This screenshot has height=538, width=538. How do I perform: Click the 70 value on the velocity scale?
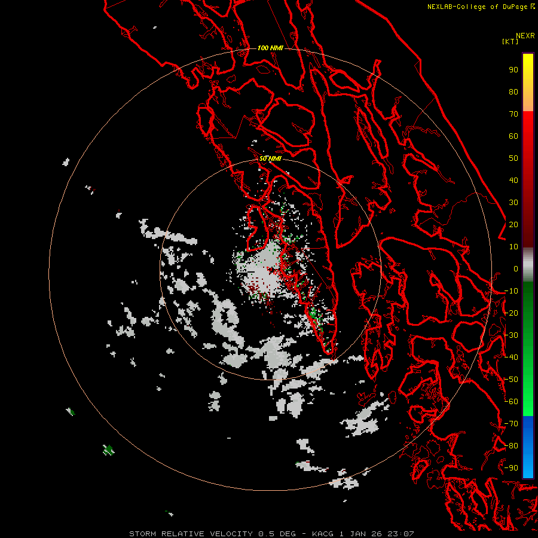click(513, 114)
